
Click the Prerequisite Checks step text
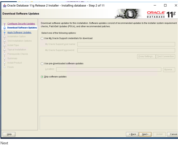(17, 54)
